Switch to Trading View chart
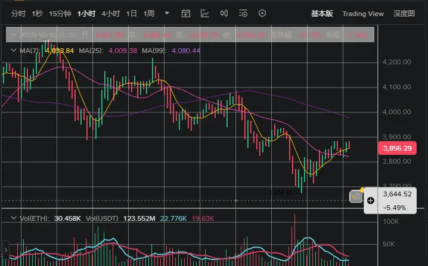 pos(363,14)
